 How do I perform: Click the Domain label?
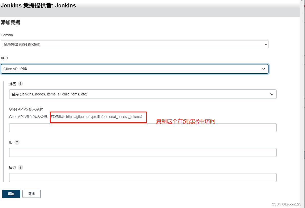click(7, 35)
